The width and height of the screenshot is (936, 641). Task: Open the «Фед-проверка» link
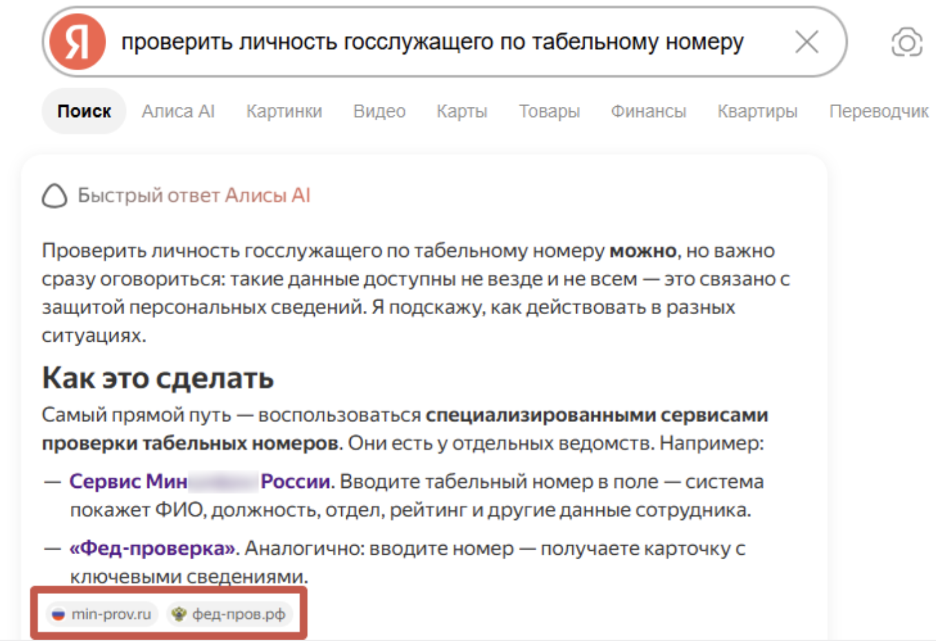(153, 548)
